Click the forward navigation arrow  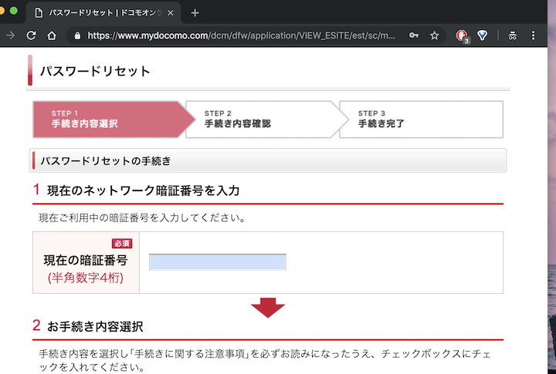pos(10,35)
